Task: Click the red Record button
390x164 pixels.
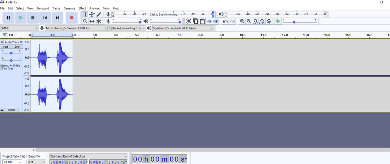Action: pos(71,18)
